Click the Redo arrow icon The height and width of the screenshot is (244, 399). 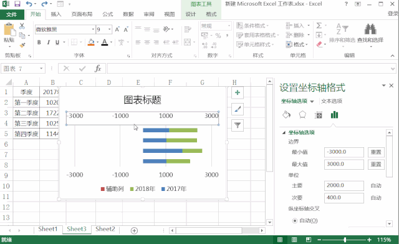tap(44, 4)
